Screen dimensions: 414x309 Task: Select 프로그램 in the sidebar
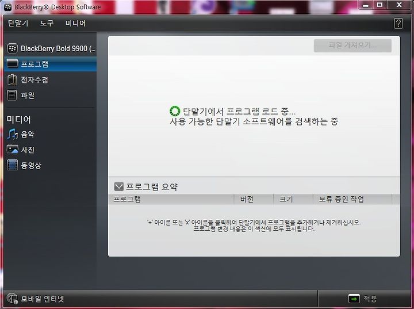coord(51,64)
